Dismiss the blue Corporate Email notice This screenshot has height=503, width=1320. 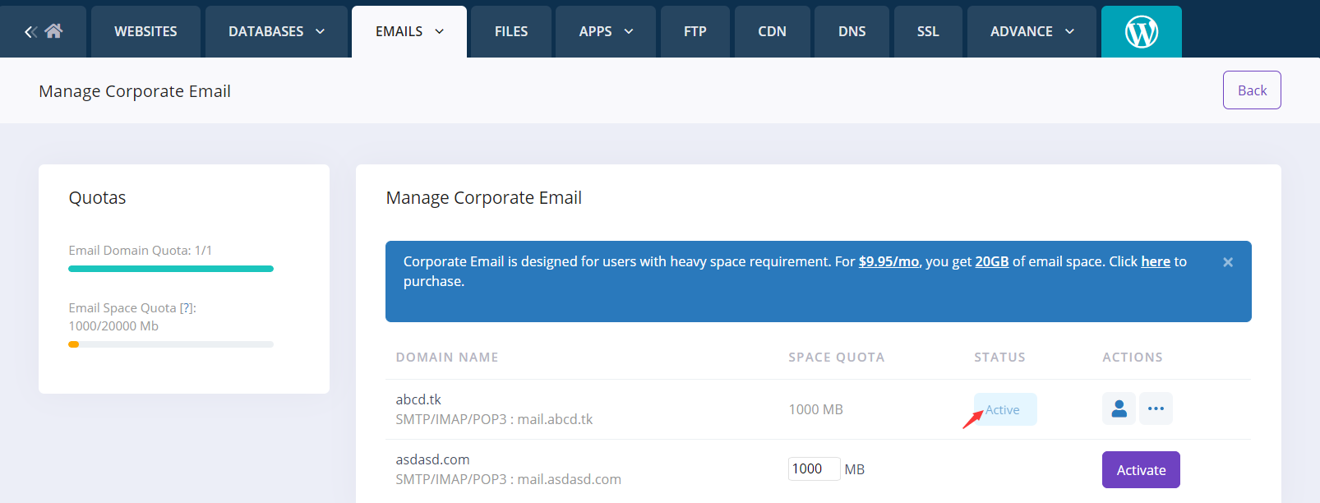click(1227, 262)
